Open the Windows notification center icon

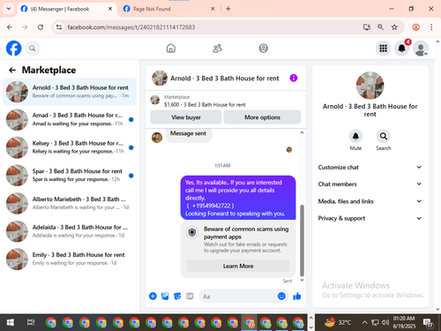tap(428, 323)
